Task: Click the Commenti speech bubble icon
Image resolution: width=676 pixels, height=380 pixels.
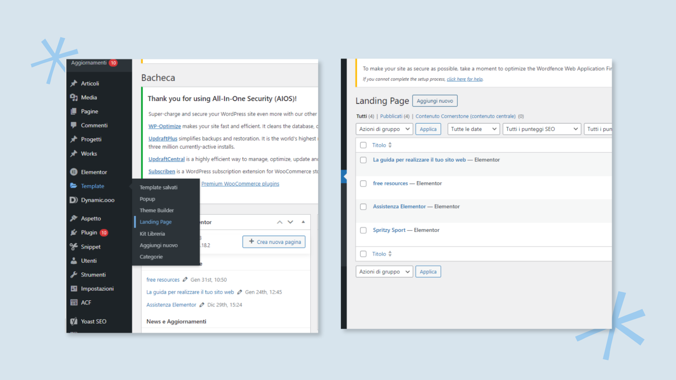Action: pos(74,125)
